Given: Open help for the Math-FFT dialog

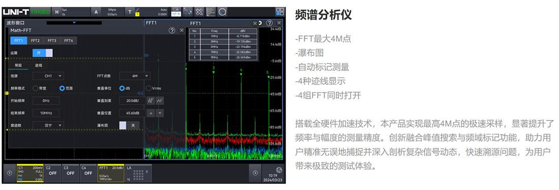Looking at the screenshot, I should coord(172,30).
